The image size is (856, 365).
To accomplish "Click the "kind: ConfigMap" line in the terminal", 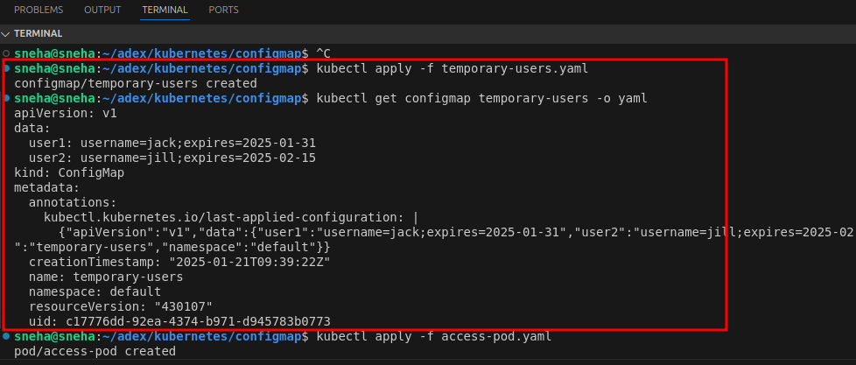I will pyautogui.click(x=69, y=172).
